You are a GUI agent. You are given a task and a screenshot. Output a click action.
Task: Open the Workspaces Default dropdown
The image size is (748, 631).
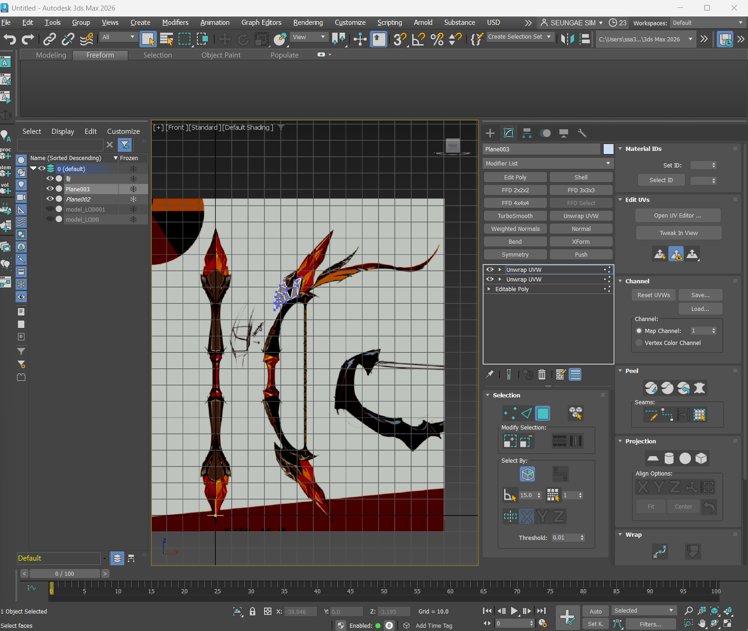pos(708,23)
